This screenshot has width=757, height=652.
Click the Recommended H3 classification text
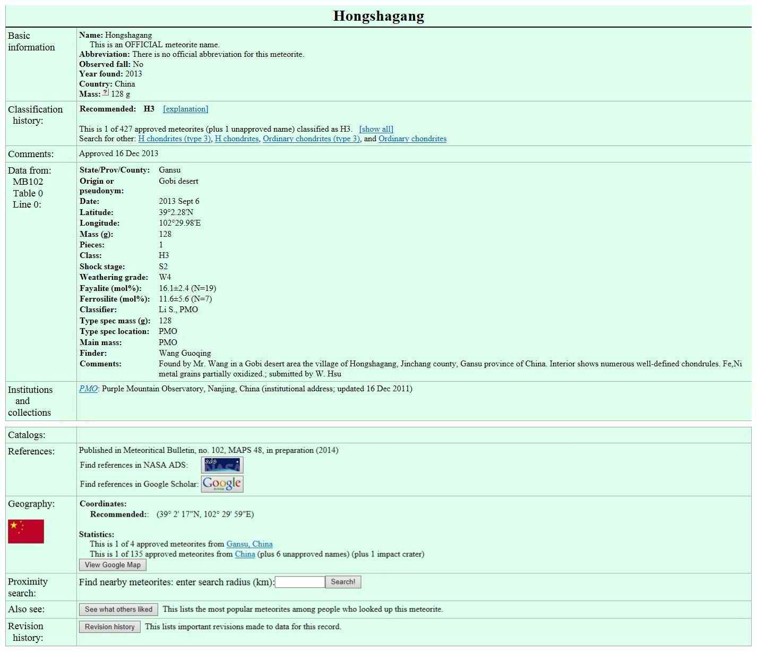pos(117,109)
